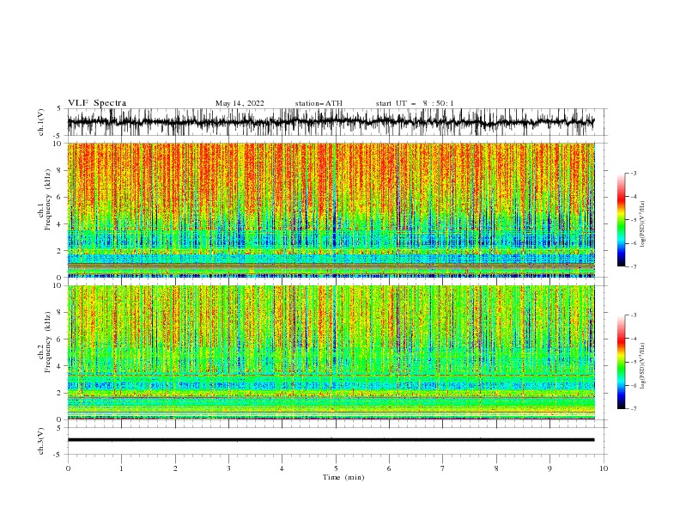Click time axis tick label "4"
680x526 pixels.
pos(282,468)
